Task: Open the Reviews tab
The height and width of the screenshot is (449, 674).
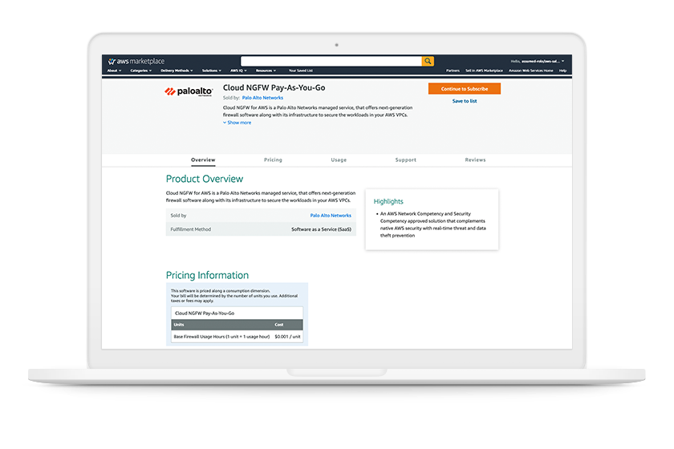Action: (x=475, y=160)
